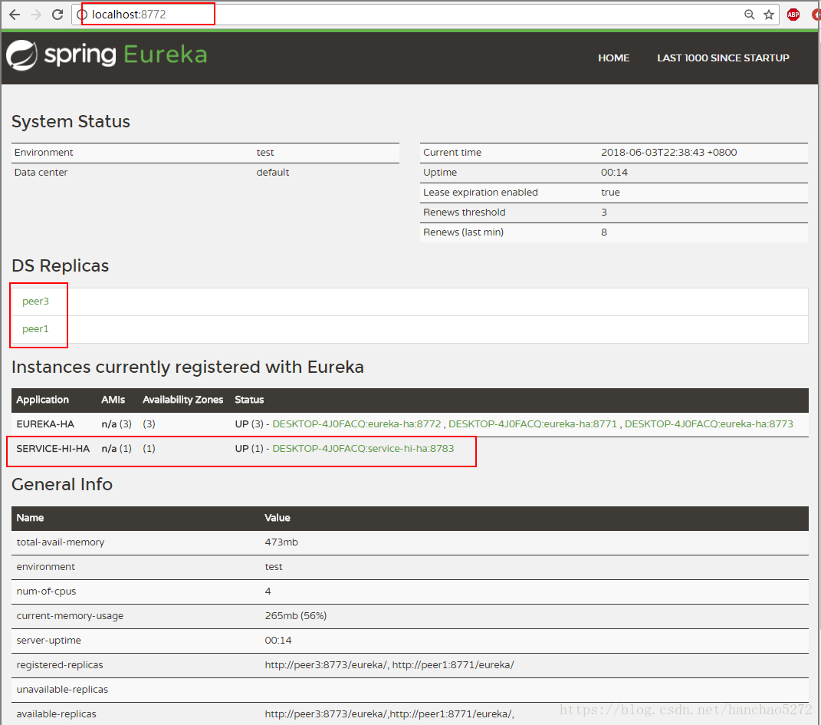The width and height of the screenshot is (821, 725).
Task: Click the System Status heading
Action: click(71, 121)
